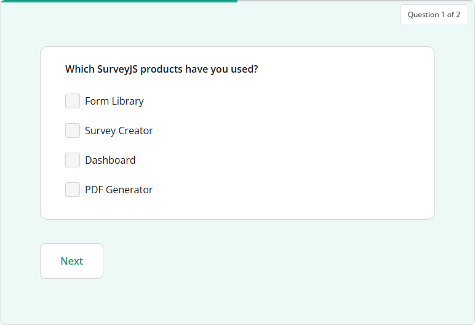Click the green survey progress bar
This screenshot has width=475, height=325.
tap(119, 1)
